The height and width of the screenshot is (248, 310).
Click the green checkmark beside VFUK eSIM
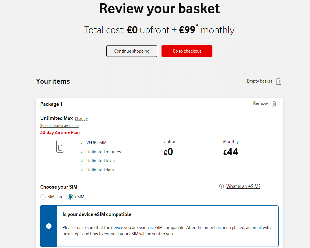[82, 143]
